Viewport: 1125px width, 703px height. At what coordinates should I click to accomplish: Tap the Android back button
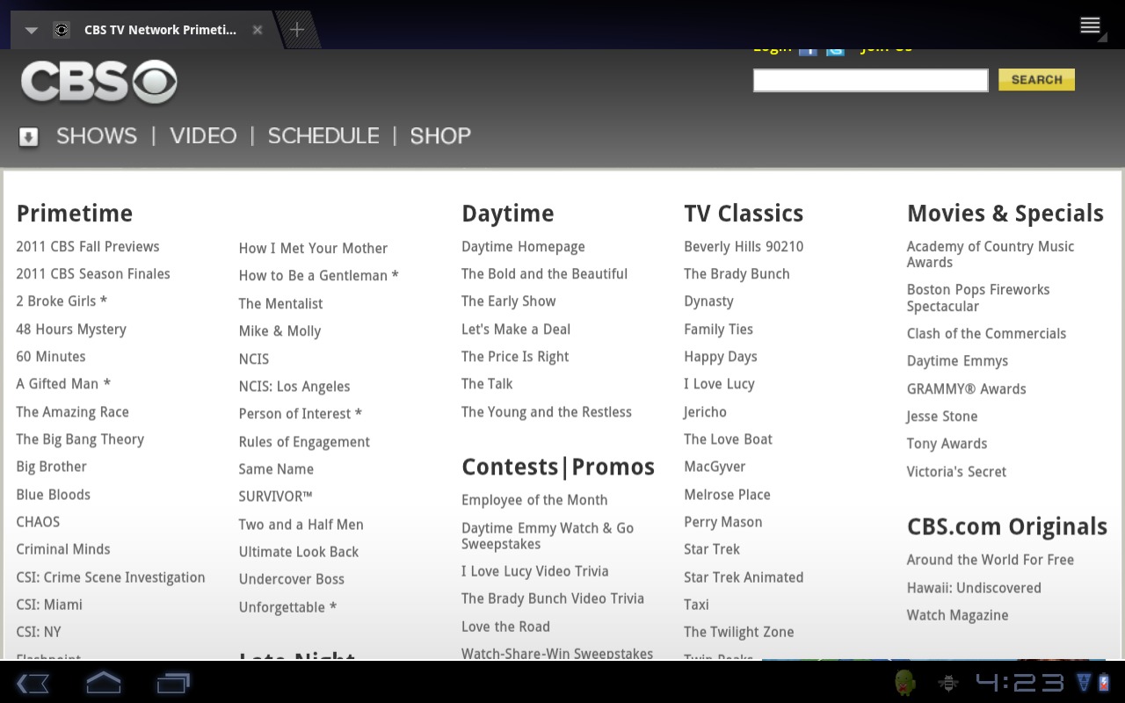[33, 683]
